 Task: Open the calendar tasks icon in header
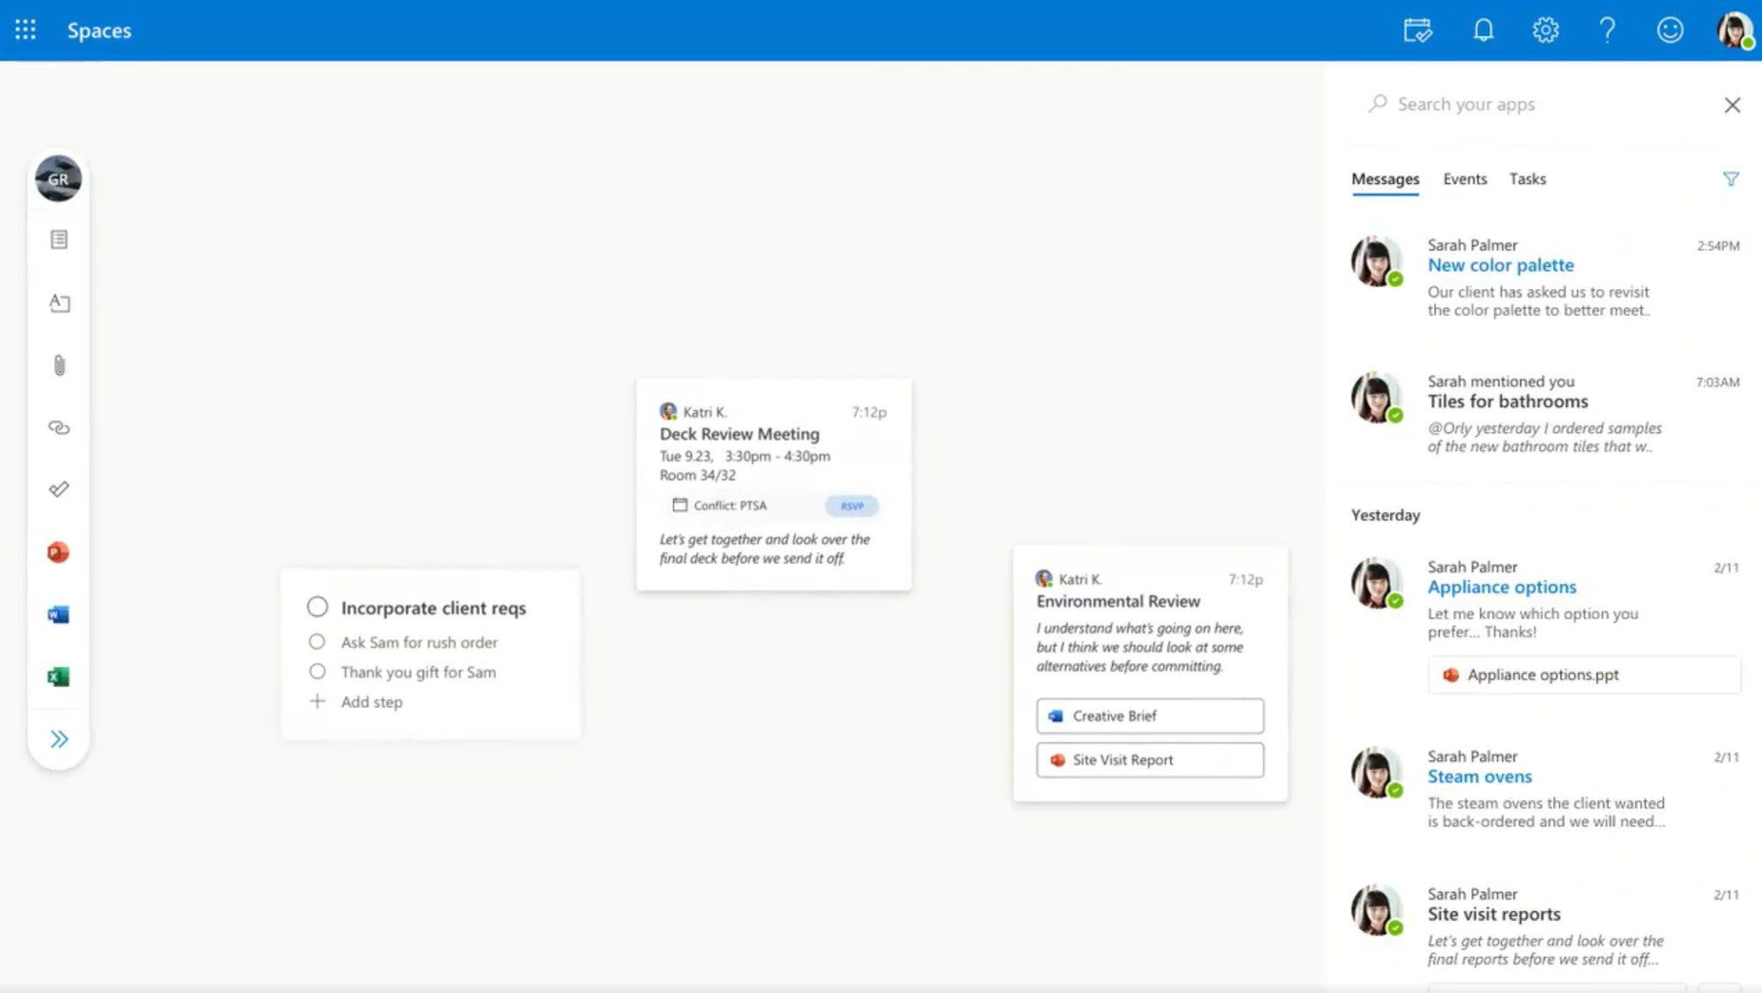tap(1418, 30)
